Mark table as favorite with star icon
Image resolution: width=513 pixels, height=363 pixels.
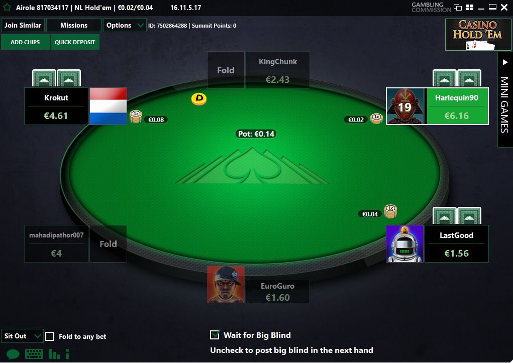tap(7, 7)
